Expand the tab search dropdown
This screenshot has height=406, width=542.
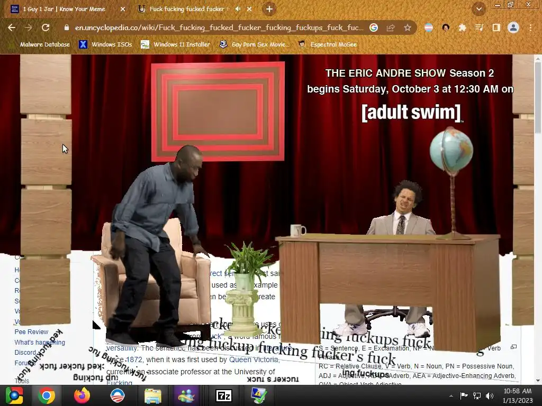(x=478, y=9)
